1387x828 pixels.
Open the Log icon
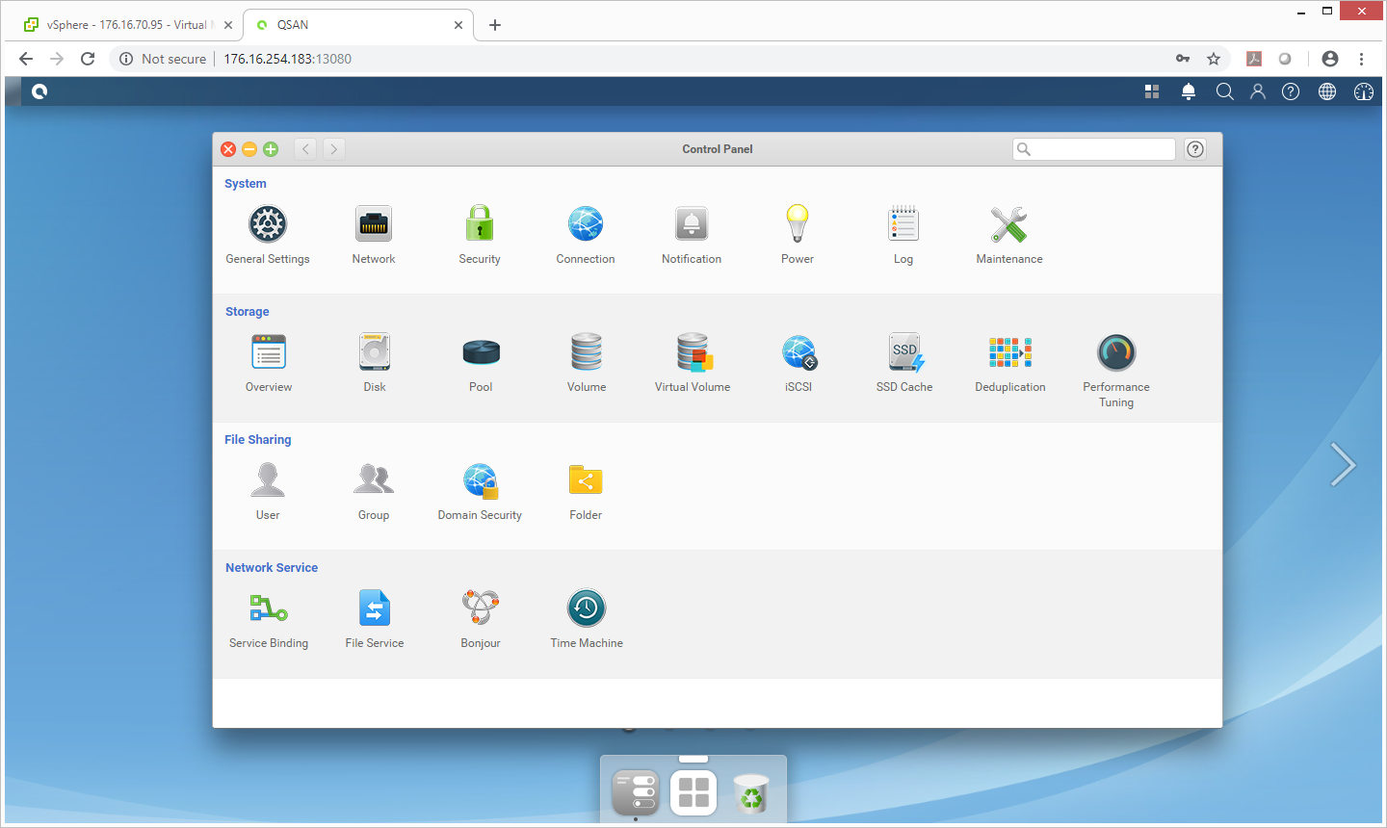(903, 223)
